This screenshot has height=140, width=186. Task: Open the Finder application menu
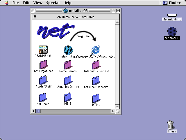coord(172,3)
